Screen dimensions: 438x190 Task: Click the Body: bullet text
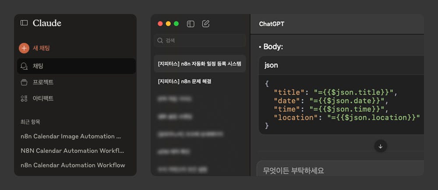[273, 46]
